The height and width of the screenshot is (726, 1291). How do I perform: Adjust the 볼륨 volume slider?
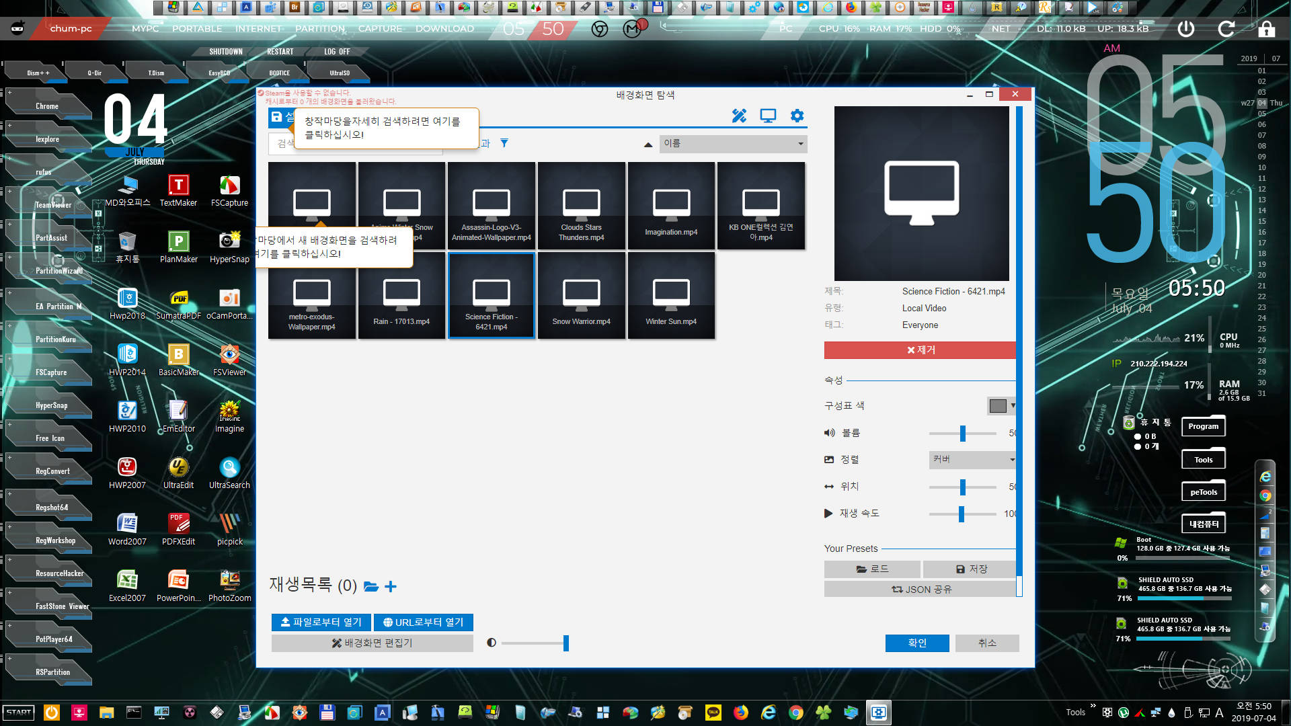coord(963,434)
